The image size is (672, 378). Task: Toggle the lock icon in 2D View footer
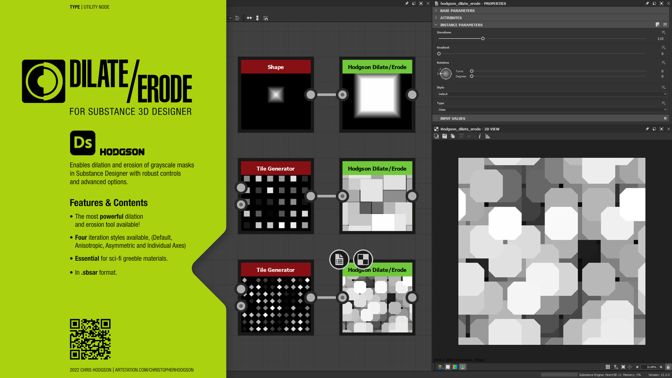click(x=668, y=367)
